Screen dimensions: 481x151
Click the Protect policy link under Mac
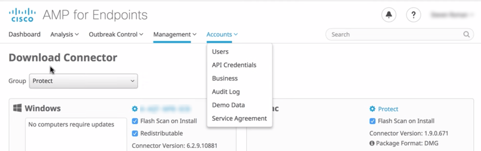(388, 109)
